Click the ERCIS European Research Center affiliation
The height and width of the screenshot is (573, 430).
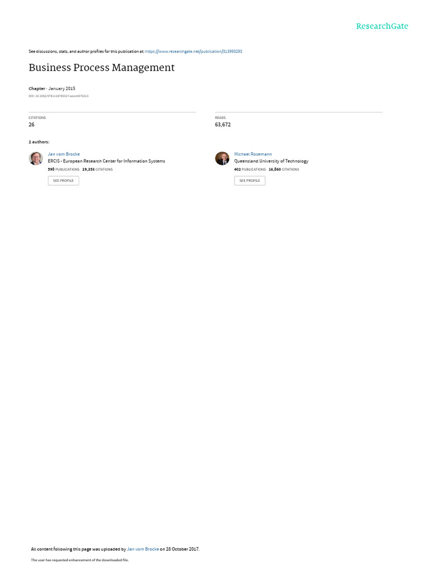106,161
